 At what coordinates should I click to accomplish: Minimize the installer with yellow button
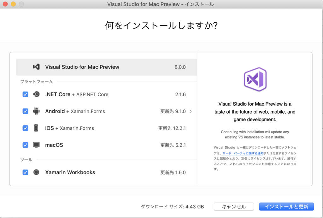tap(13, 4)
